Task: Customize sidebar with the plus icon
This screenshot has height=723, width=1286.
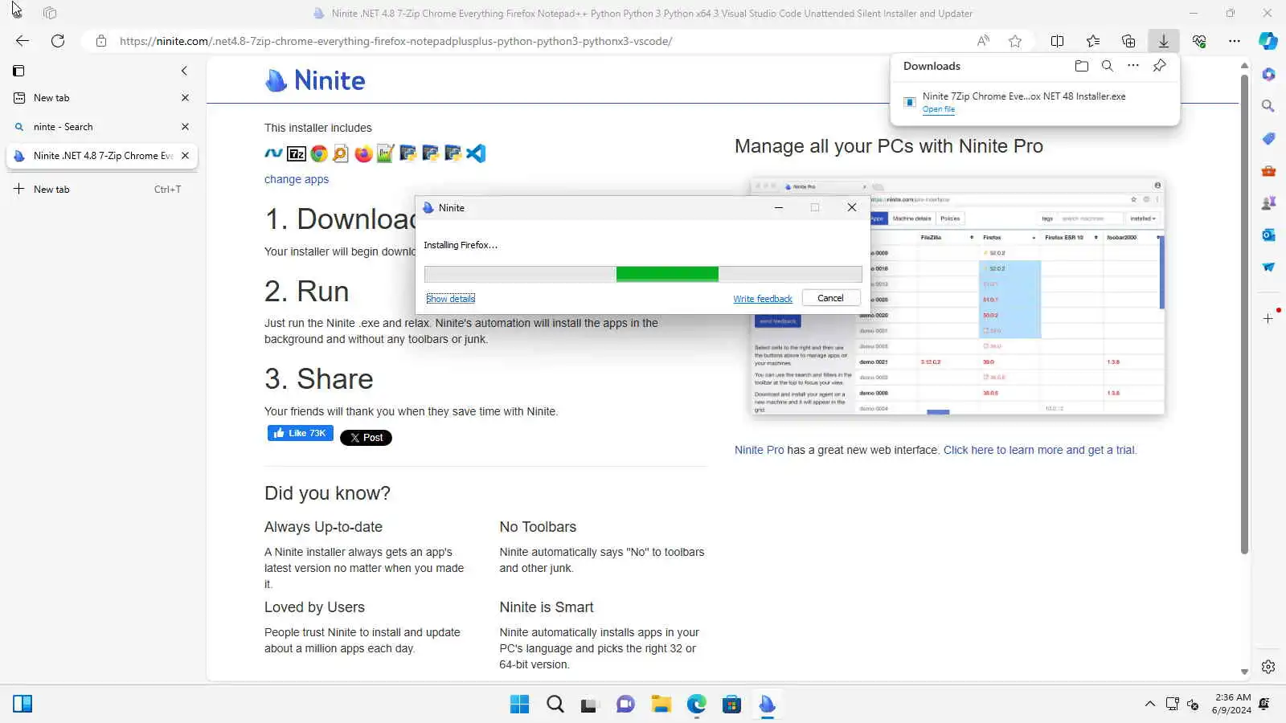Action: [x=1268, y=319]
